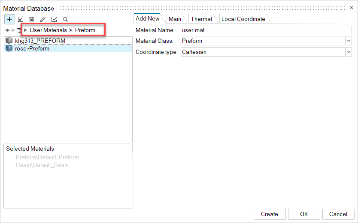Click Preform in the breadcrumb path

[x=85, y=30]
